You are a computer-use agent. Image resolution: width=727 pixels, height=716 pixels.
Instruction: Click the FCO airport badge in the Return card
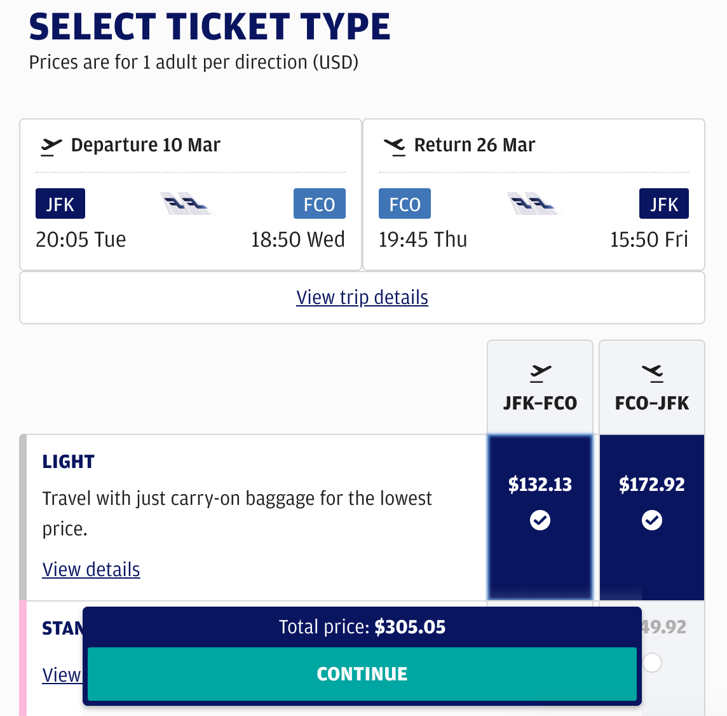pos(405,204)
